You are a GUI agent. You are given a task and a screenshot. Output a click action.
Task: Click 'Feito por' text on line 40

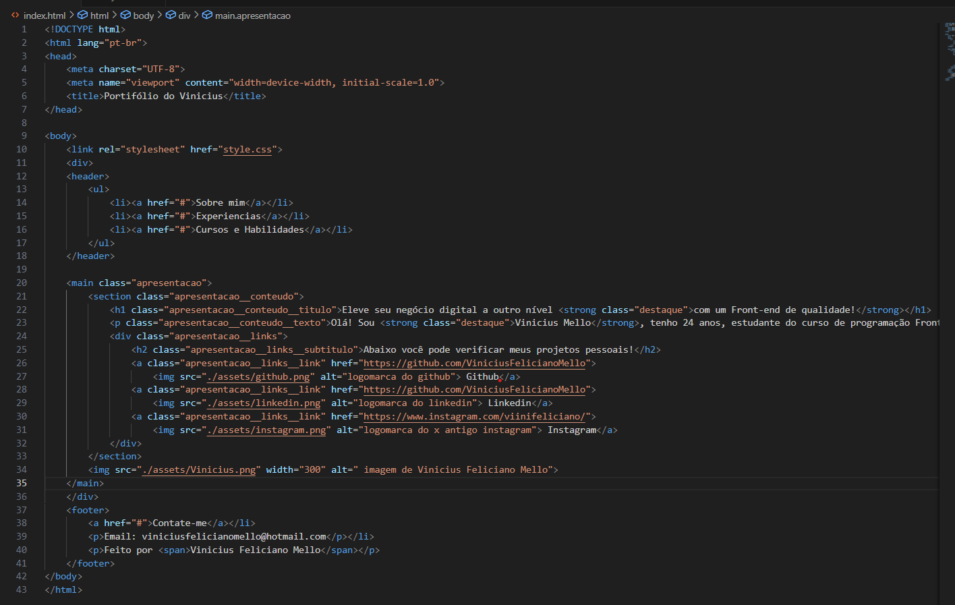[x=128, y=550]
